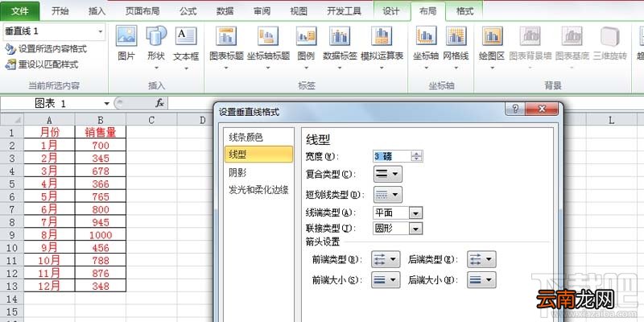
Task: Click the cell containing 945
Action: point(101,222)
